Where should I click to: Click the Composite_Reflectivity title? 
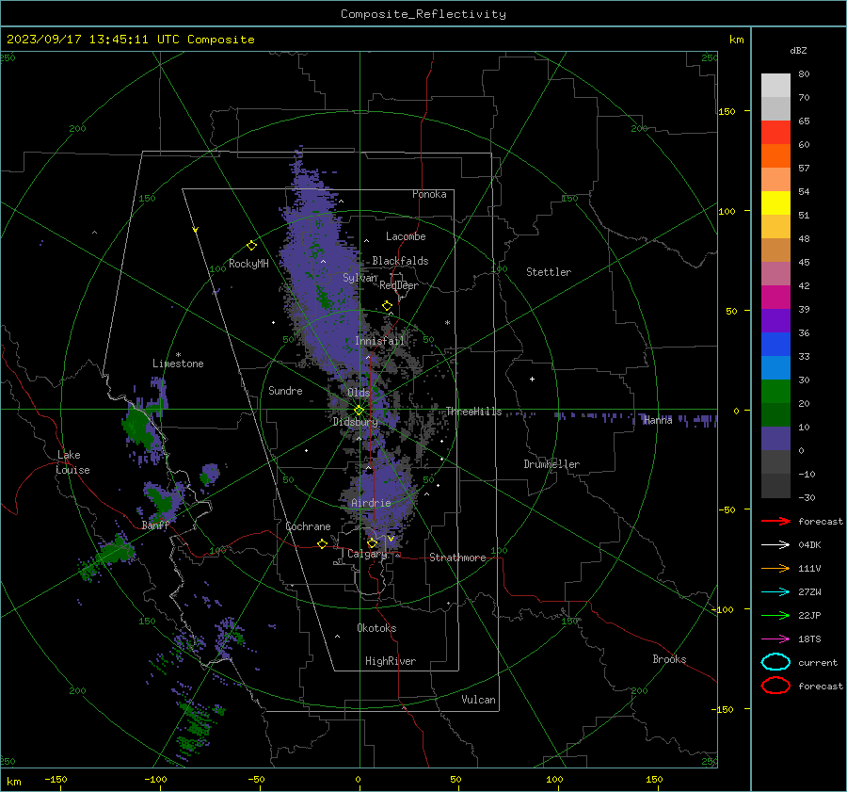(x=423, y=14)
